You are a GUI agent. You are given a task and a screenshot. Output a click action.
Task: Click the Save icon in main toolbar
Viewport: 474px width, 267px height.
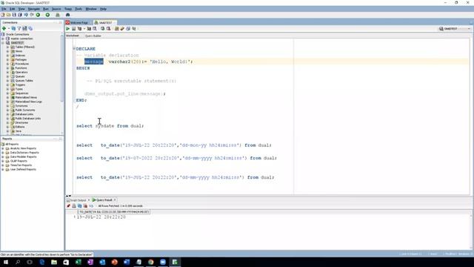pos(14,15)
